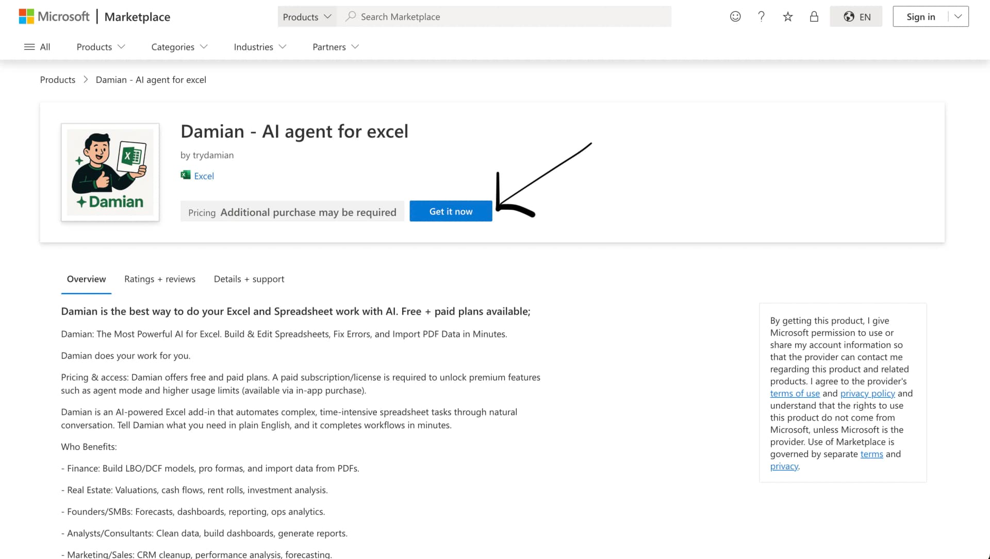Navigate back via the Products breadcrumb
Viewport: 990px width, 559px height.
click(x=57, y=79)
